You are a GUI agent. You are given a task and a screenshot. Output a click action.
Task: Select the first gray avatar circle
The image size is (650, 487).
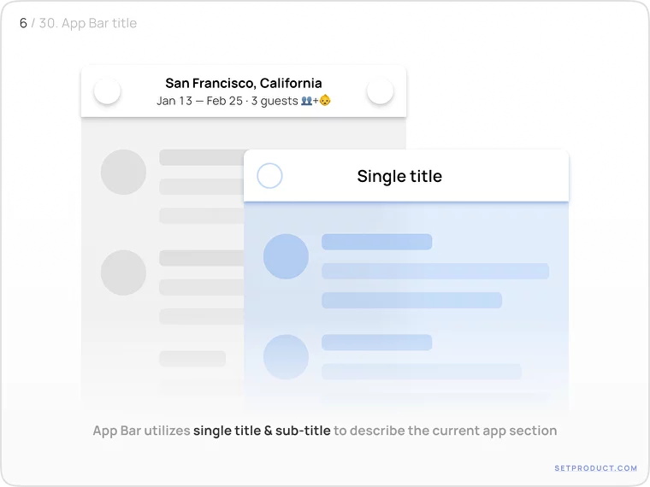(123, 172)
